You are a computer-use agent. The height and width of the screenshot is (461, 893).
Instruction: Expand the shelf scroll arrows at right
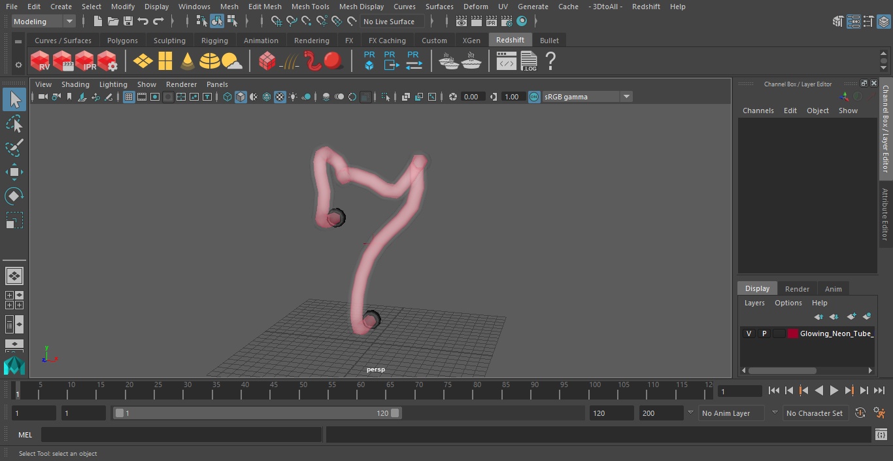tap(884, 61)
